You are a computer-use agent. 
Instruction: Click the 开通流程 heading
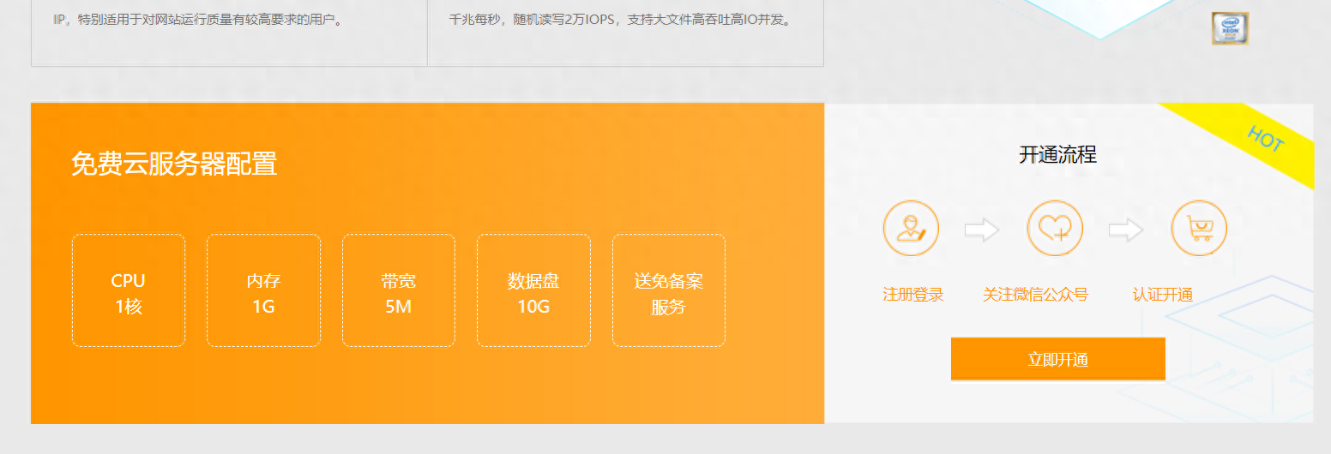pyautogui.click(x=1057, y=155)
